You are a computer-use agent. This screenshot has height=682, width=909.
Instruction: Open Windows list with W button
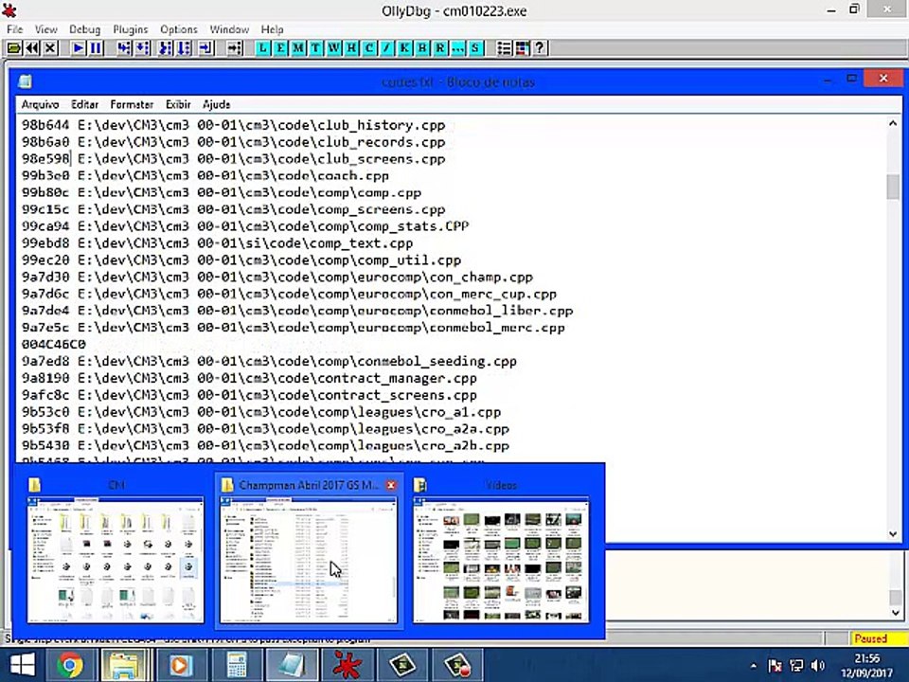334,48
